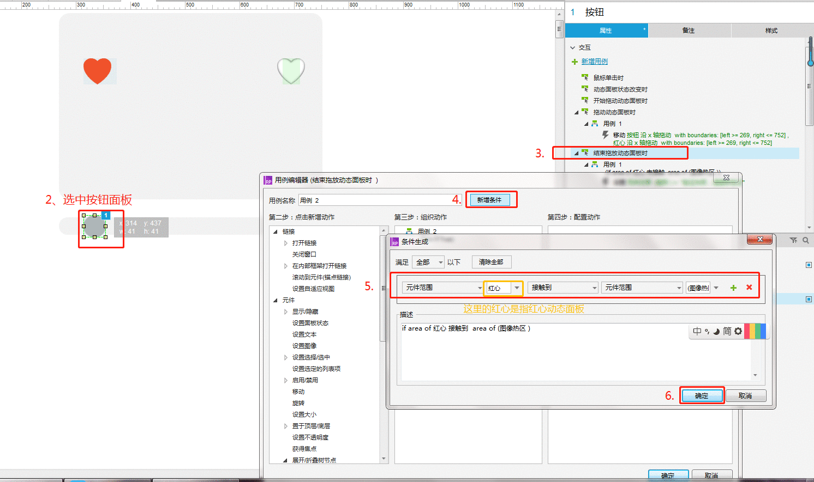Open the 接触到 operator dropdown
814x482 pixels.
click(x=563, y=288)
